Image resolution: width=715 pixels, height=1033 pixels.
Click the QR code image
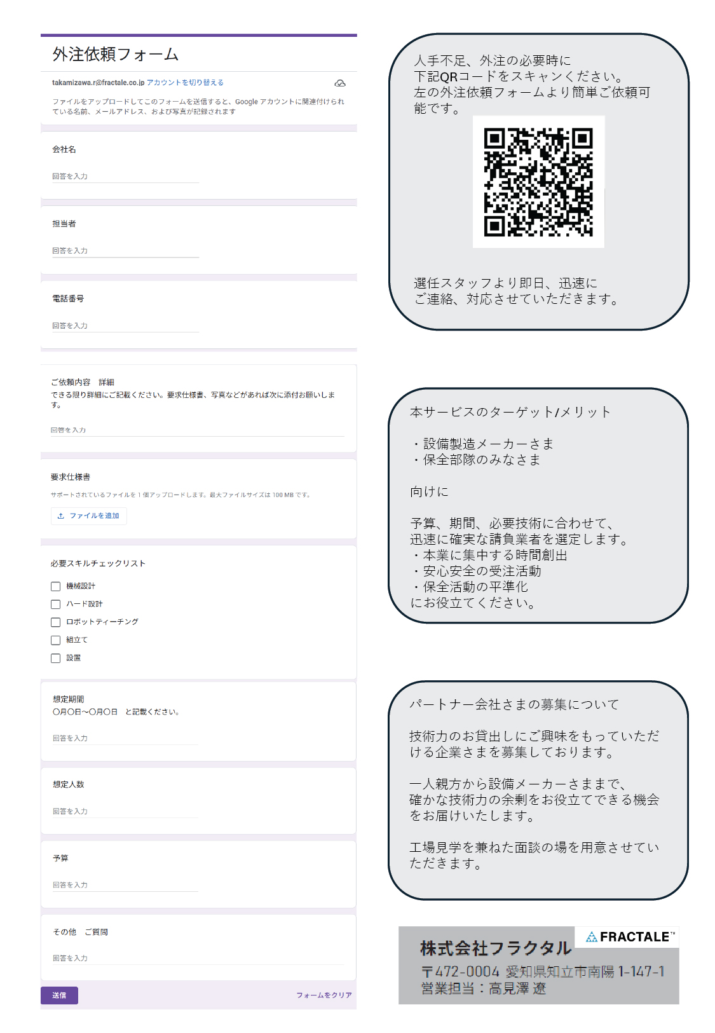[538, 182]
